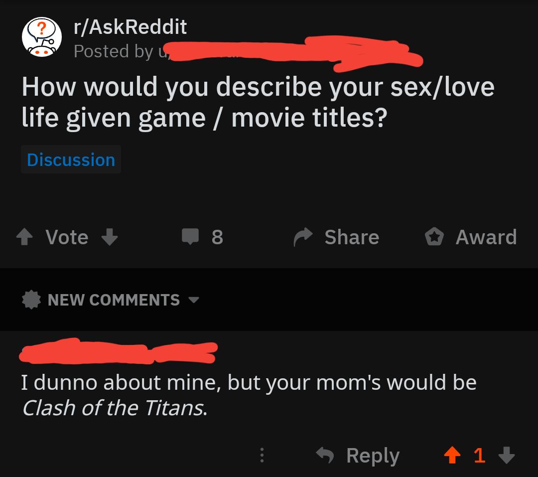The width and height of the screenshot is (538, 477).
Task: Give an award via the Award badge icon
Action: coord(434,238)
